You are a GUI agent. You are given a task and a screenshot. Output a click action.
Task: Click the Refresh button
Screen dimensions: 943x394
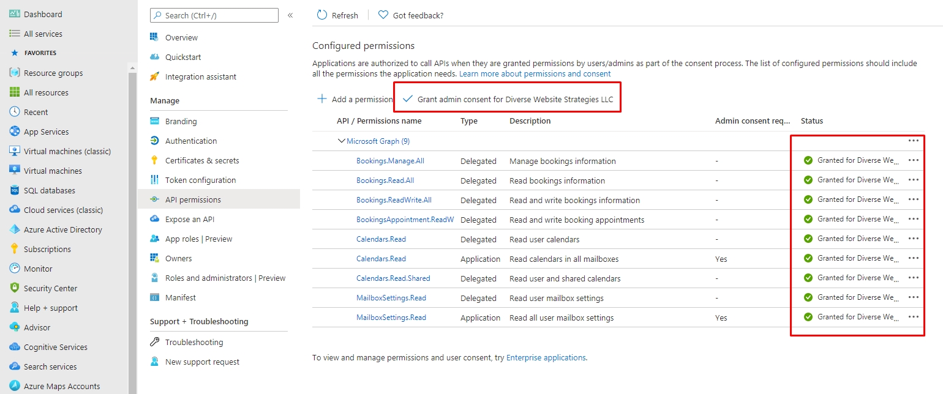[337, 15]
